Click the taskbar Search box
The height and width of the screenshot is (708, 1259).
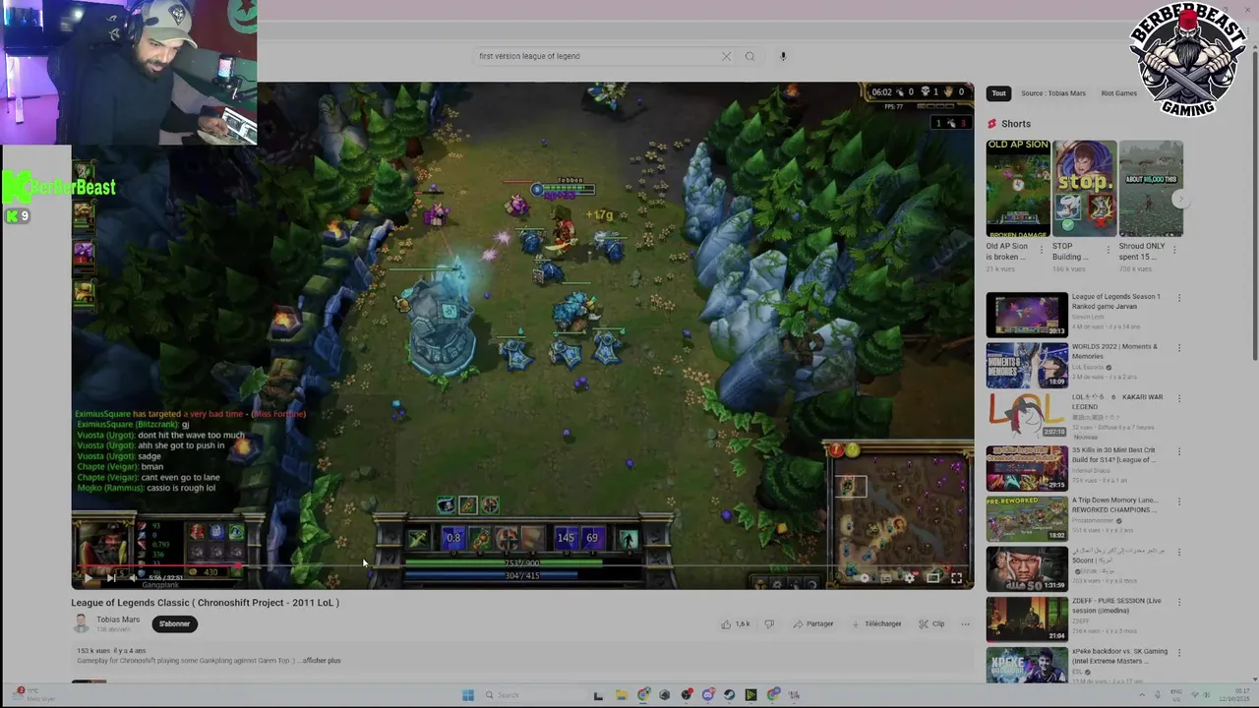[535, 695]
